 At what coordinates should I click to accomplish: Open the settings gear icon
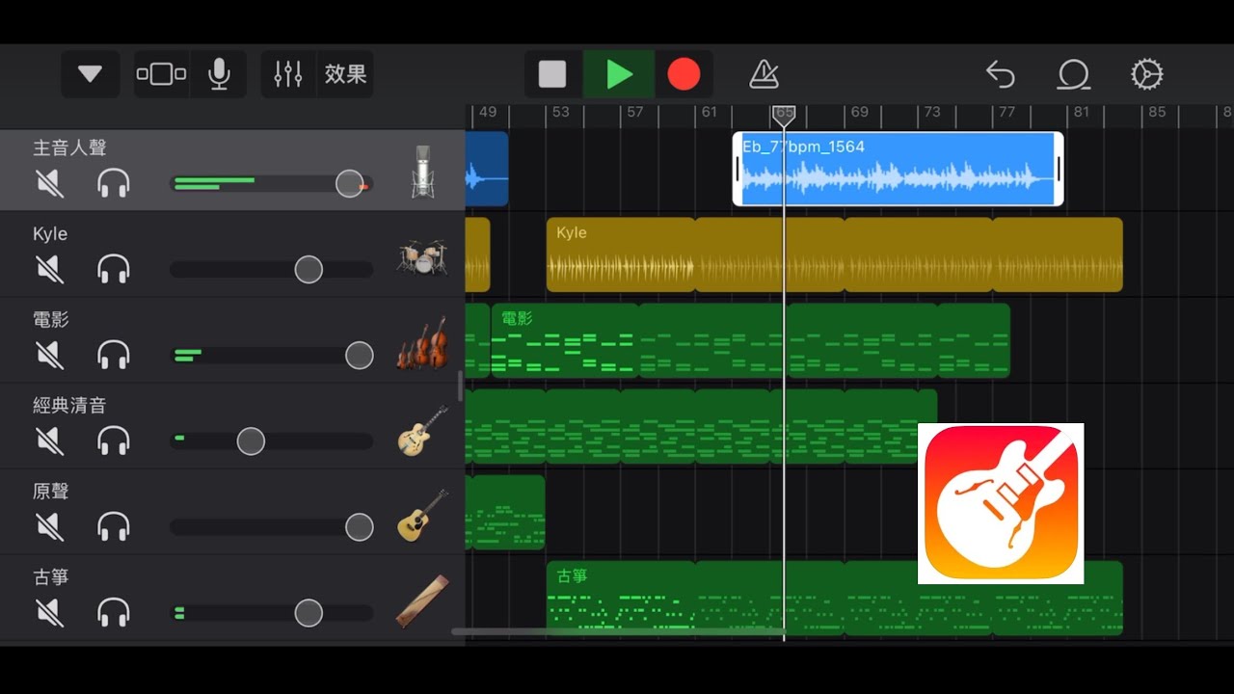[1146, 74]
